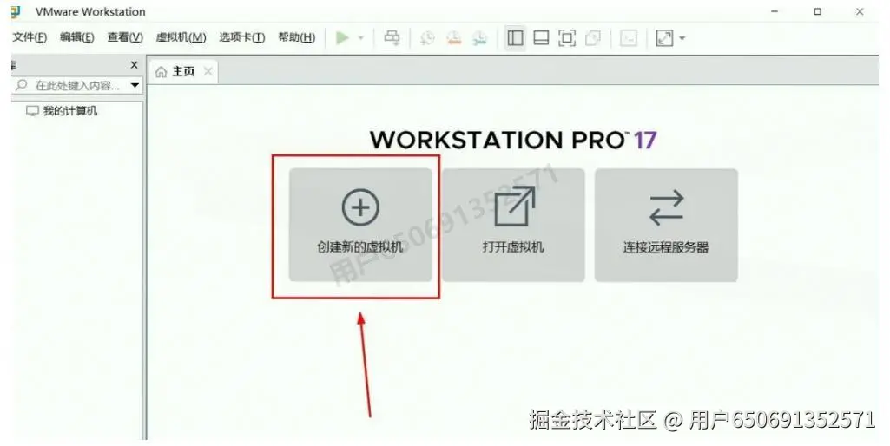
Task: Open the 帮助(H) menu
Action: tap(296, 37)
